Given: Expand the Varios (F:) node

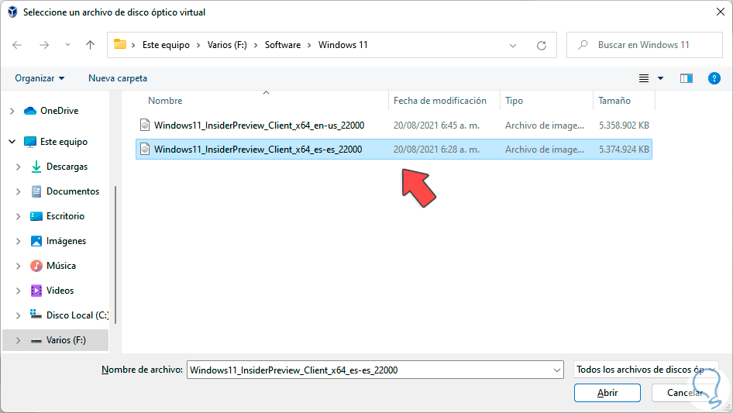Looking at the screenshot, I should [x=19, y=340].
